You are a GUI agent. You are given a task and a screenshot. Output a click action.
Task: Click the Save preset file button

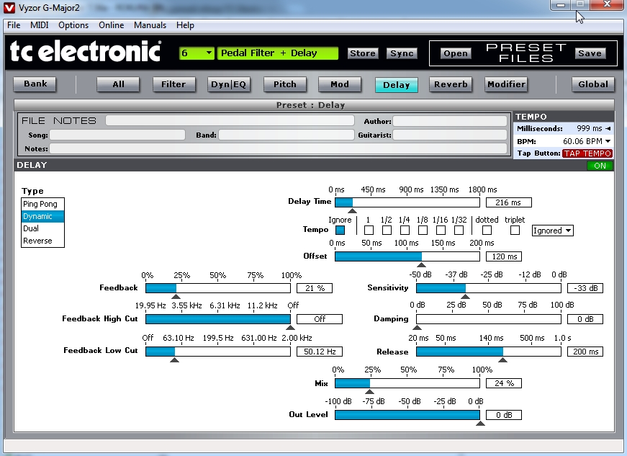pos(590,53)
